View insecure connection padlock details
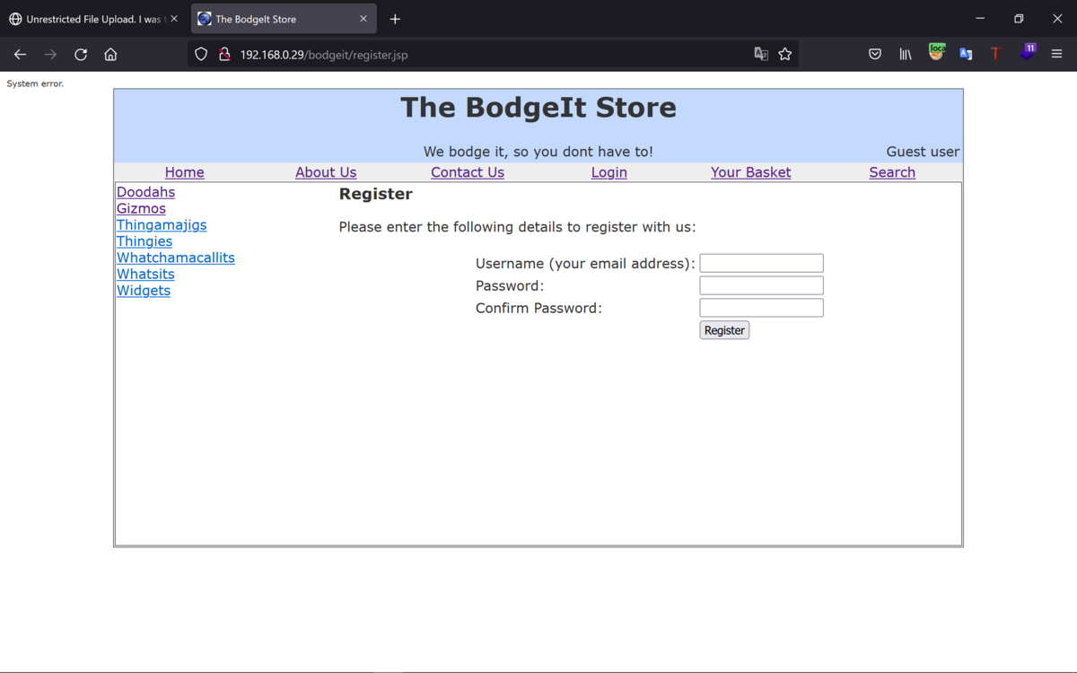The width and height of the screenshot is (1077, 673). click(x=224, y=54)
